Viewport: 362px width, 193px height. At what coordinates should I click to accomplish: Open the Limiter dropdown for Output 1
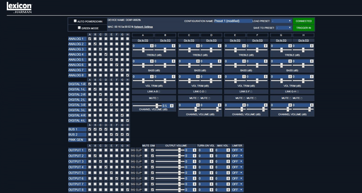[237, 150]
